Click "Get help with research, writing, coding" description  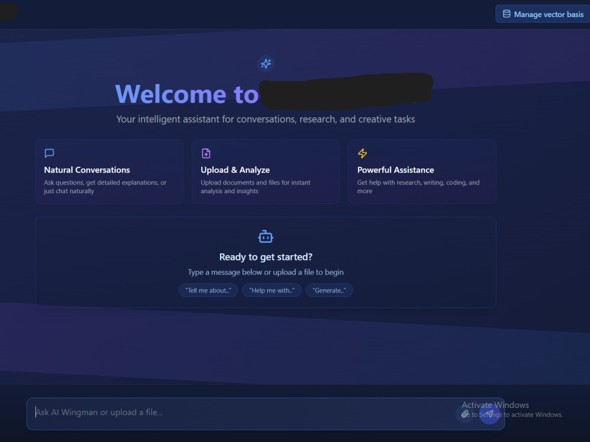[x=418, y=187]
